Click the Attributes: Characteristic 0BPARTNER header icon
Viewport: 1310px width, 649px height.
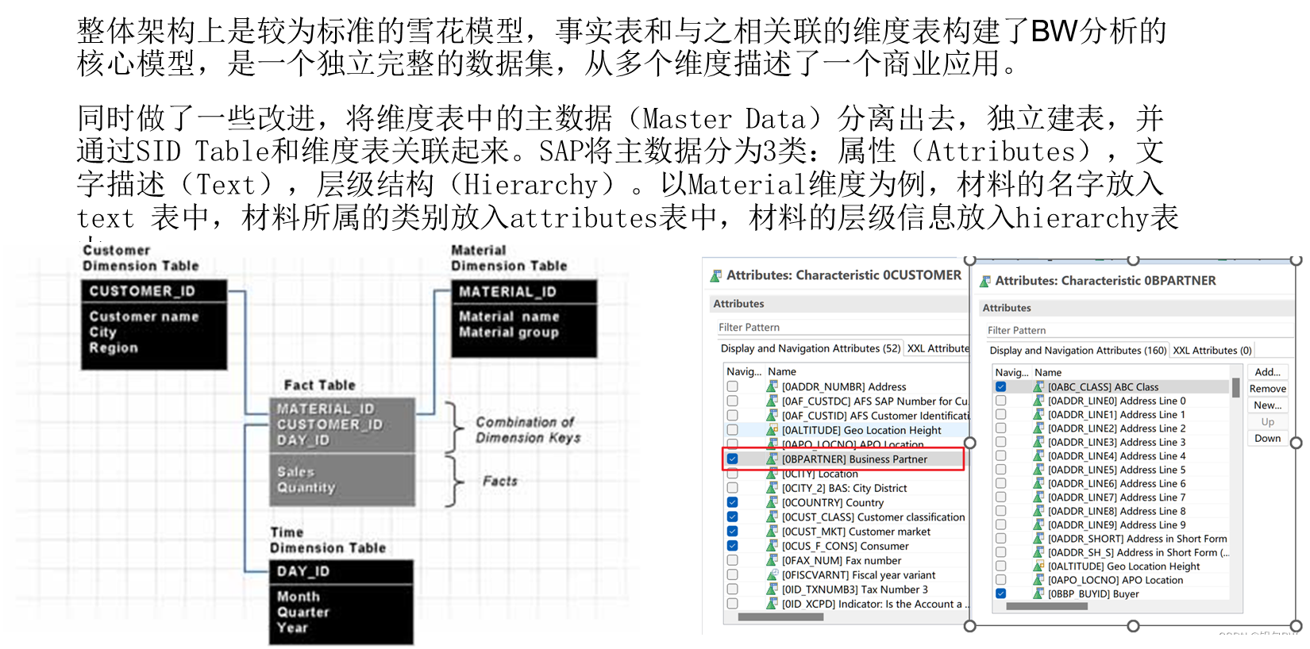pyautogui.click(x=984, y=281)
